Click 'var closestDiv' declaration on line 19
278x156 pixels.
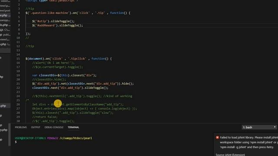tap(44, 75)
